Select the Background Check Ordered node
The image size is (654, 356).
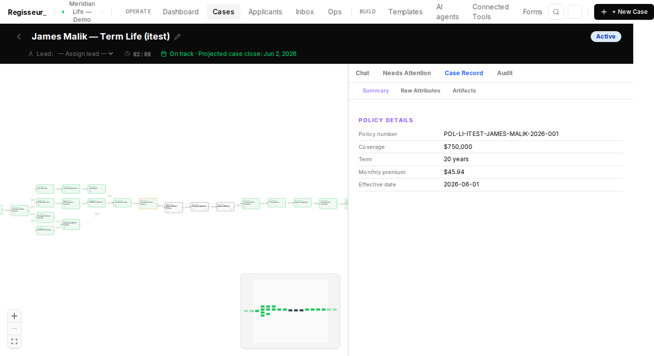pos(45,217)
